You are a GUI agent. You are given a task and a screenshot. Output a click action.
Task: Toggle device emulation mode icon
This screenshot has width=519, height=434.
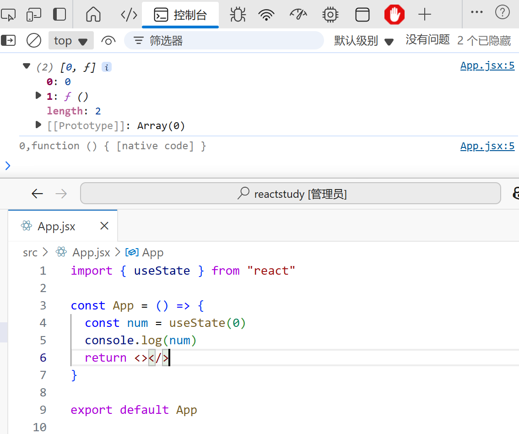[x=33, y=15]
